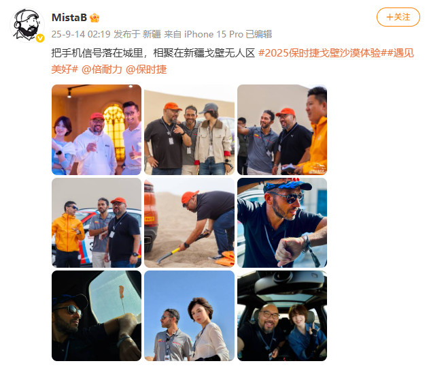Open the indoor group photo with white hoodie
Viewport: 429px width, 372px height.
[x=97, y=129]
